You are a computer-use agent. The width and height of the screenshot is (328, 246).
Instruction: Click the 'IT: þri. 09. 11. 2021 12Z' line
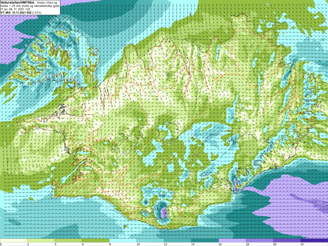(15, 9)
